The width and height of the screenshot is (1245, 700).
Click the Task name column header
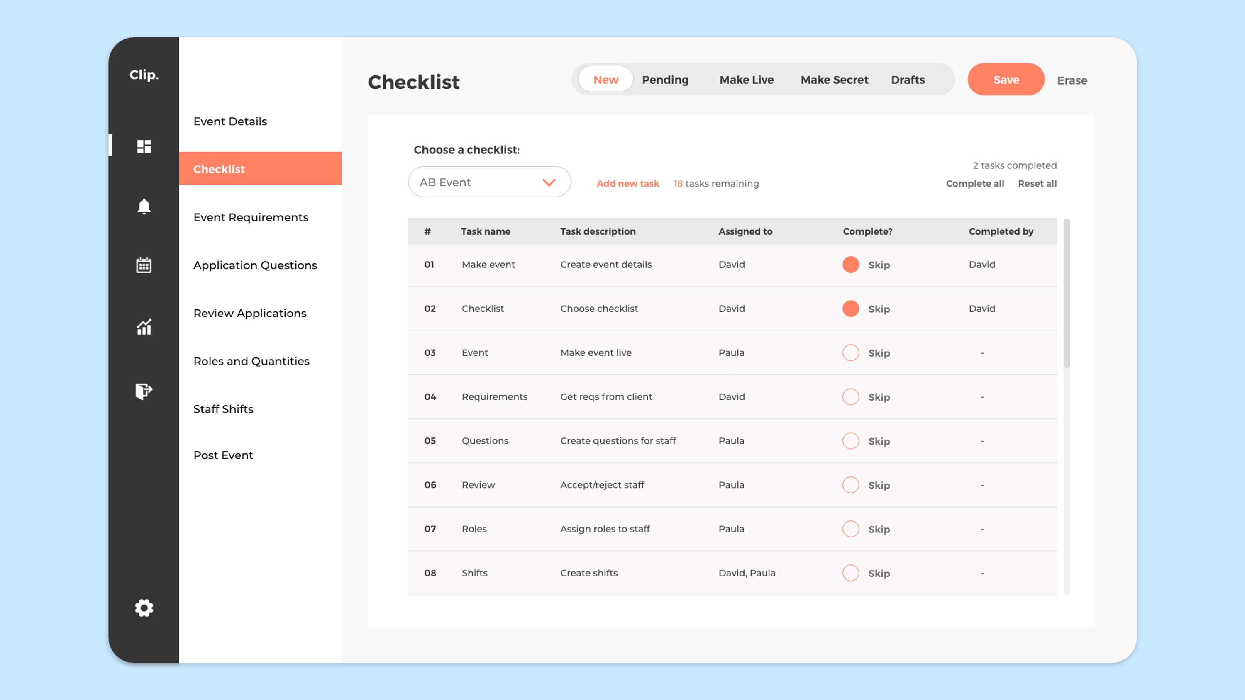485,231
